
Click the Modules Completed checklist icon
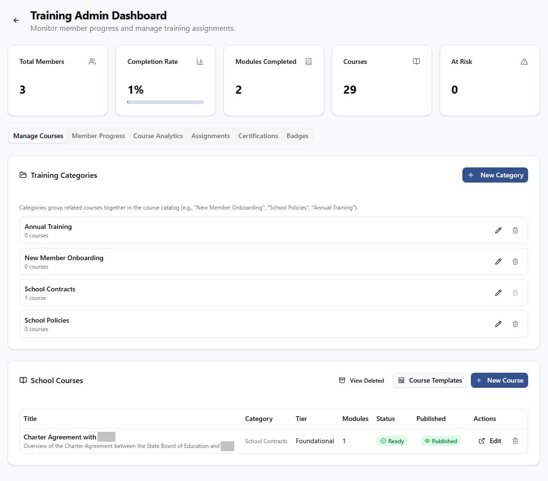(308, 61)
